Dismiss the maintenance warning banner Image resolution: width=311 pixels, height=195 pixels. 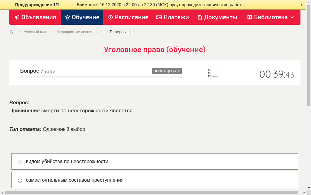click(x=301, y=5)
